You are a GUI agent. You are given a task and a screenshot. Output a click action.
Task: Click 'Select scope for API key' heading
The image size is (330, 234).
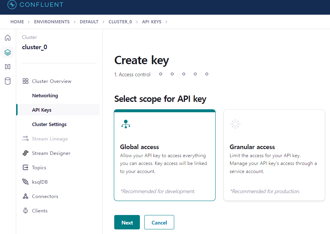tap(160, 99)
